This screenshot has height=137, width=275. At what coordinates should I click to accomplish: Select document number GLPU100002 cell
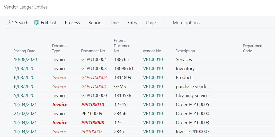(x=94, y=78)
